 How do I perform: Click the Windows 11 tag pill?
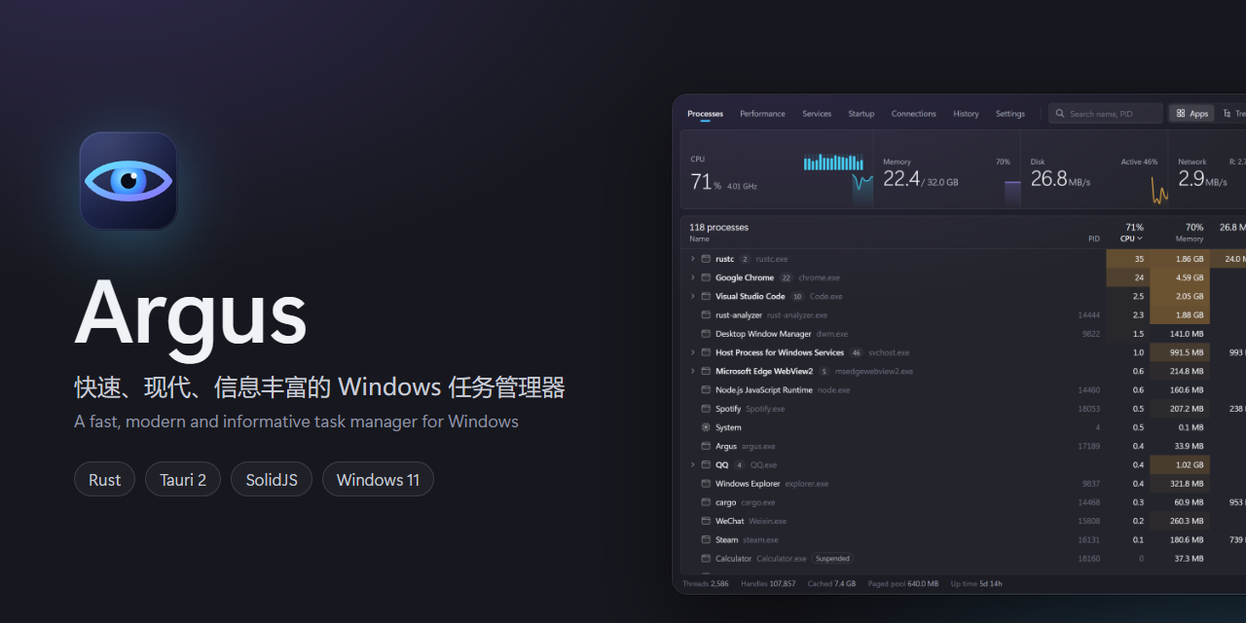(x=378, y=479)
